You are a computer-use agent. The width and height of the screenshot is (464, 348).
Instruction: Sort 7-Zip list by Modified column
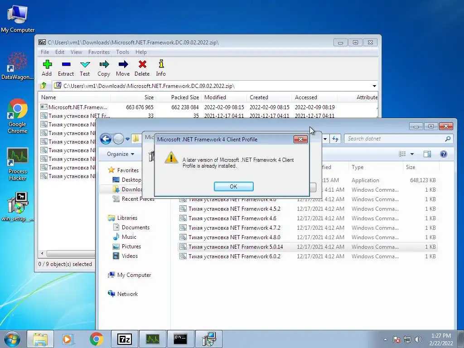[224, 97]
